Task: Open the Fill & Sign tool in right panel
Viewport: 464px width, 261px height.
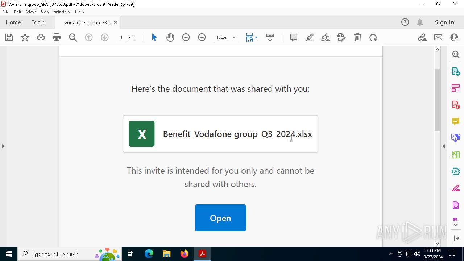Action: coord(456,188)
